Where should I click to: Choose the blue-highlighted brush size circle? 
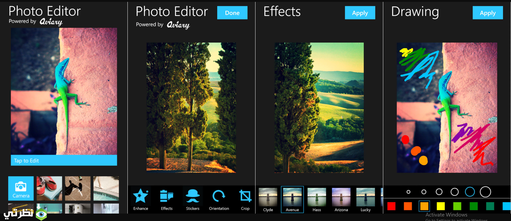[470, 192]
